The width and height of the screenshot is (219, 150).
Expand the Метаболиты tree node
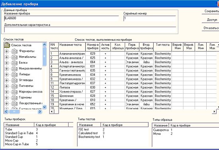tap(6, 57)
